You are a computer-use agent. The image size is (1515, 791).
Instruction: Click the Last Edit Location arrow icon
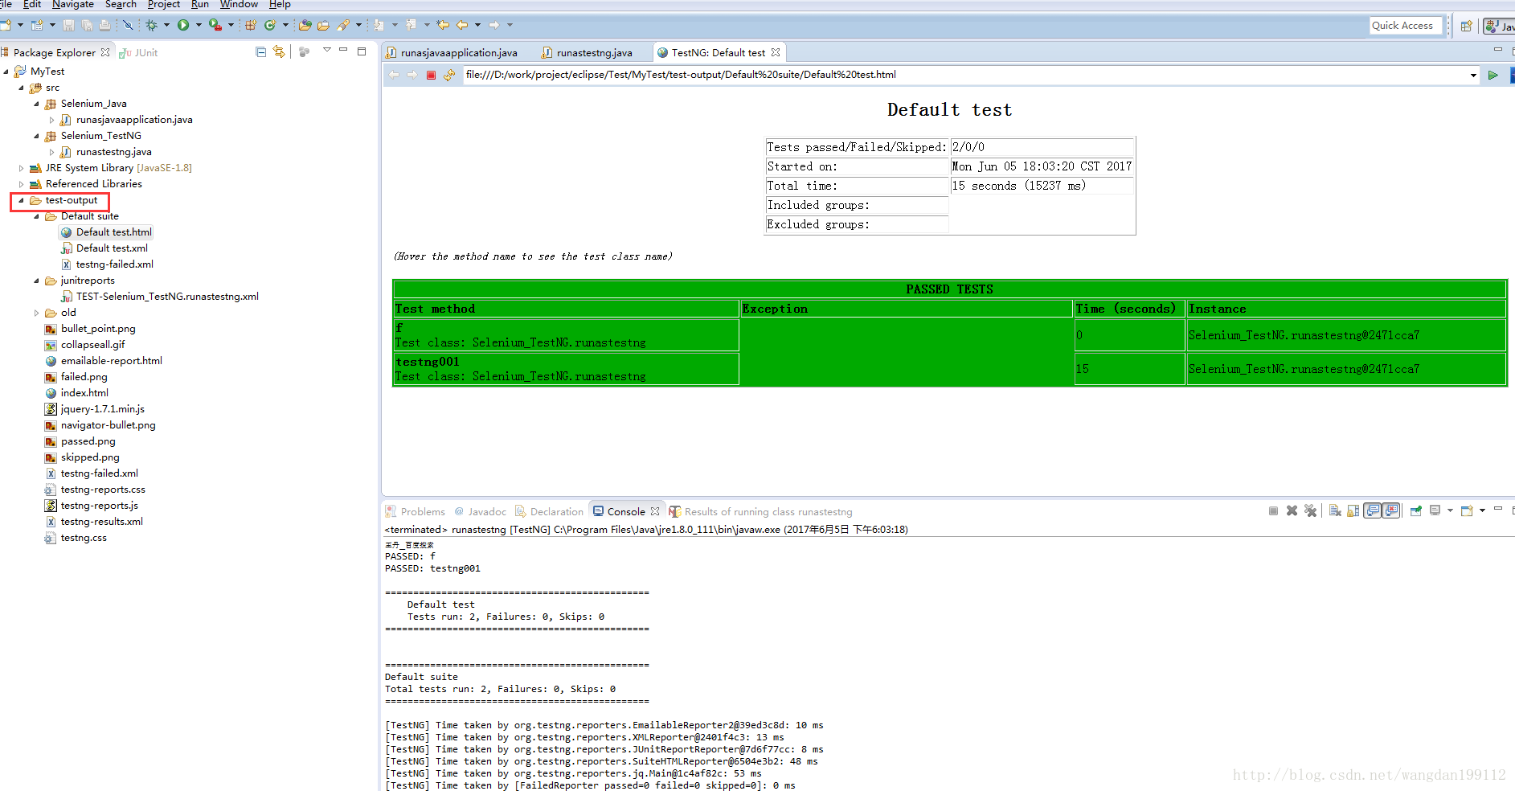(443, 26)
